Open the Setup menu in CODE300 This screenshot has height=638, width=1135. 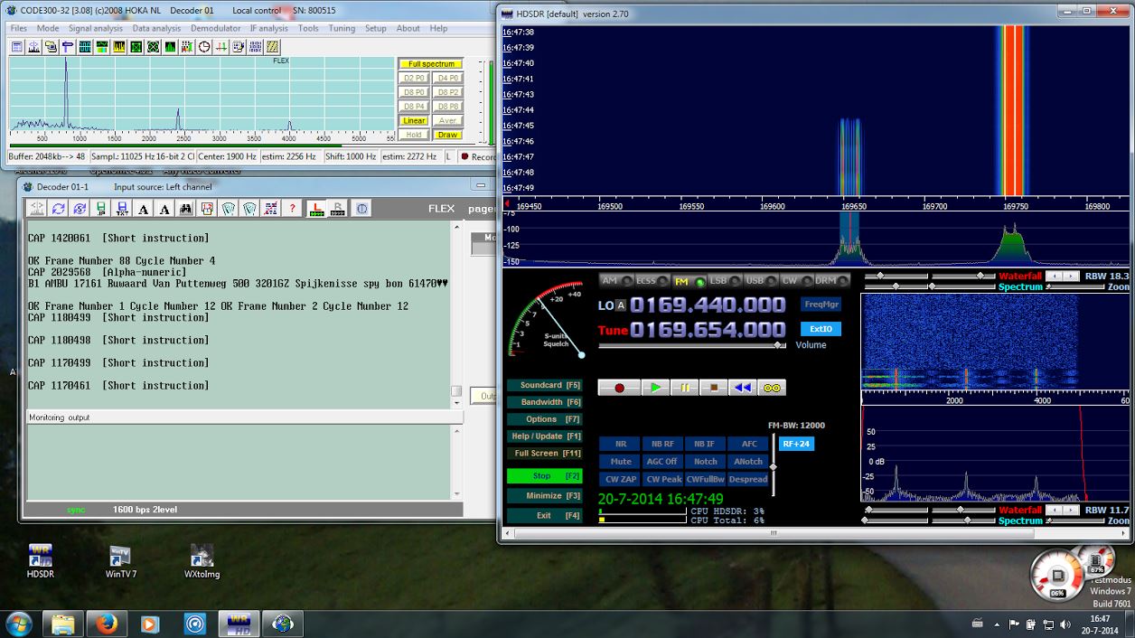point(376,28)
